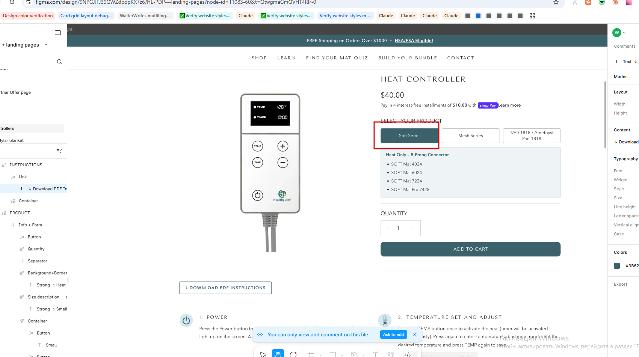Click the user avatar W

pyautogui.click(x=617, y=33)
